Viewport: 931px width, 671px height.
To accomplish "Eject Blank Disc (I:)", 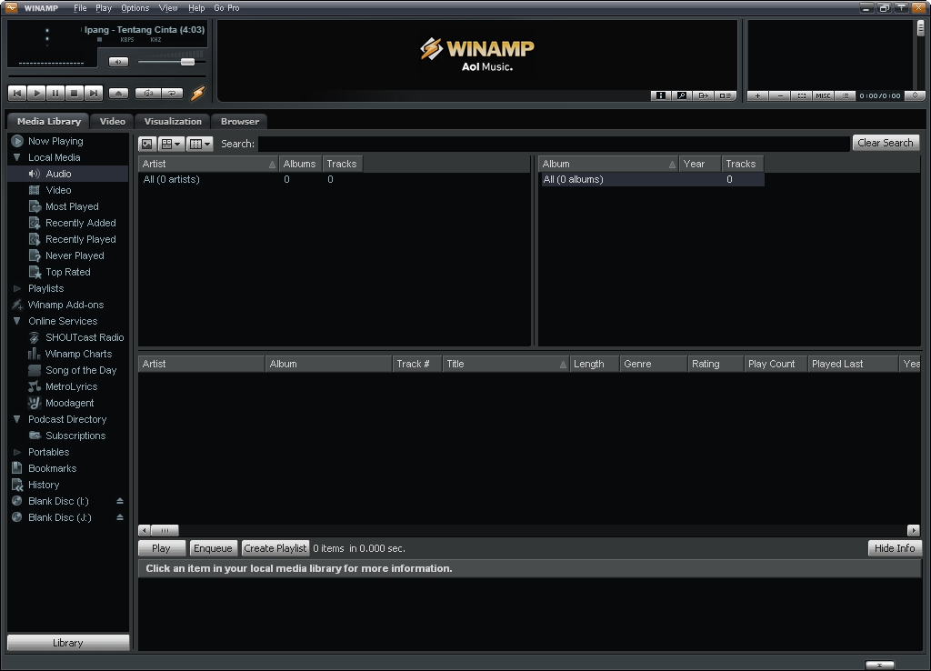I will 119,501.
